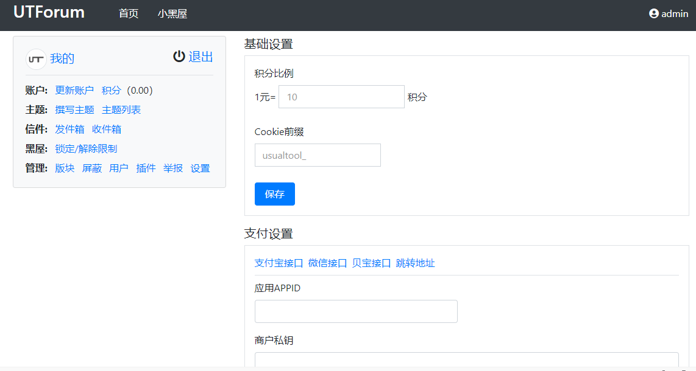This screenshot has width=696, height=371.
Task: Click the power icon beside 退出
Action: (x=179, y=57)
